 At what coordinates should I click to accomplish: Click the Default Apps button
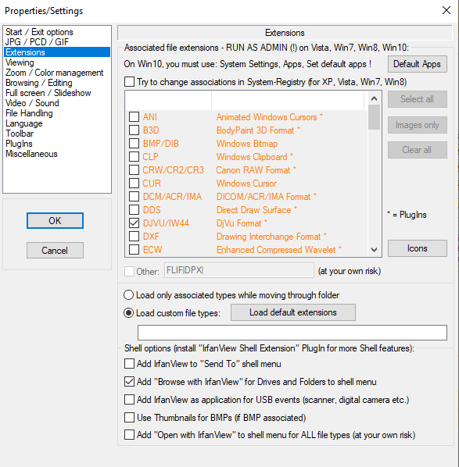[x=418, y=64]
